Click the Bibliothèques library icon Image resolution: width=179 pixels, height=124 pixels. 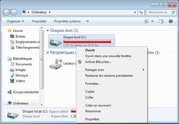(10, 59)
